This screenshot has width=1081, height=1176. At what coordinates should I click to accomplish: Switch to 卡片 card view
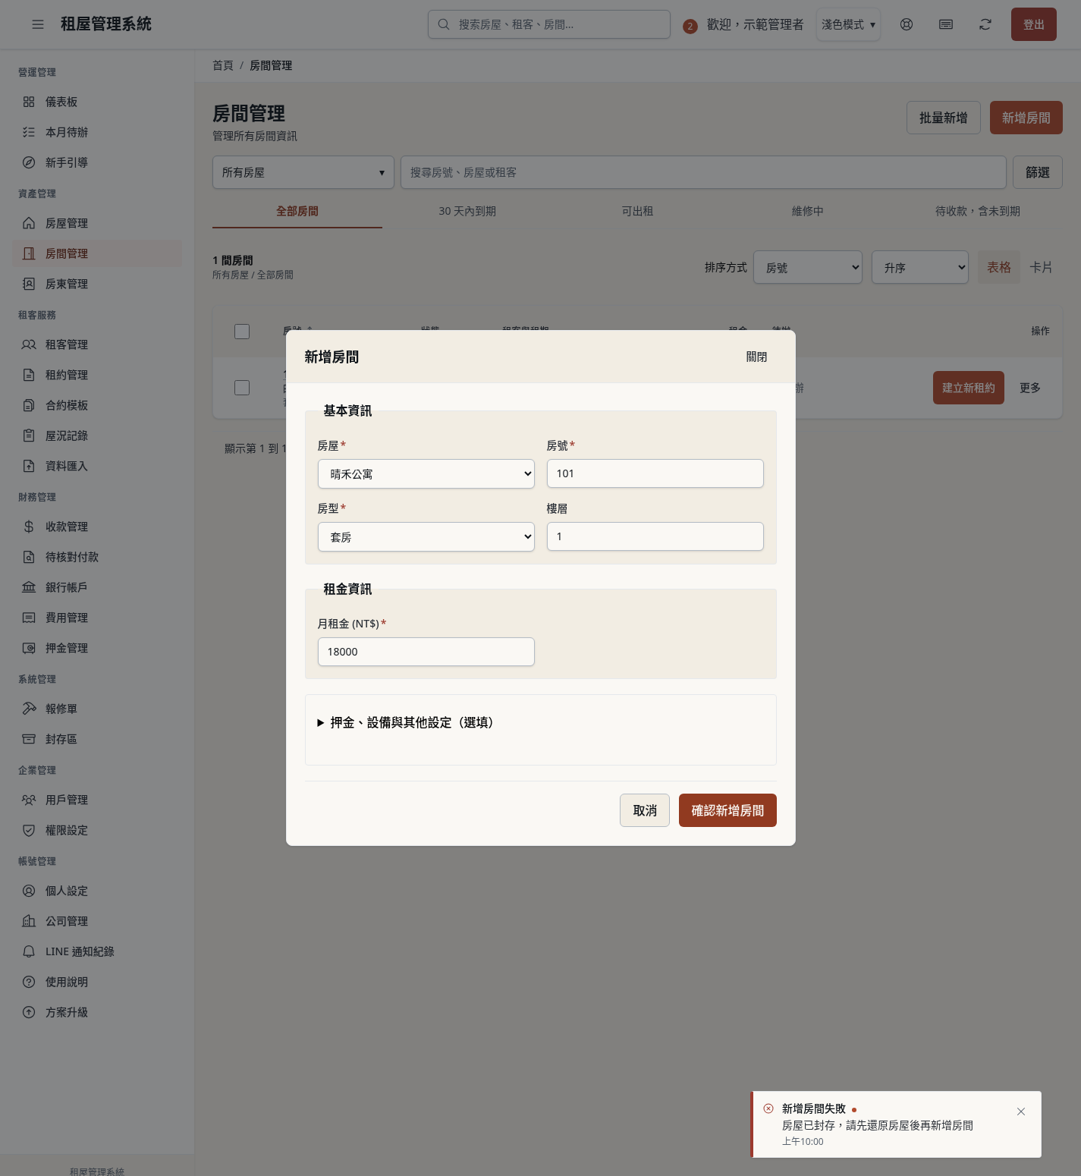[1041, 267]
